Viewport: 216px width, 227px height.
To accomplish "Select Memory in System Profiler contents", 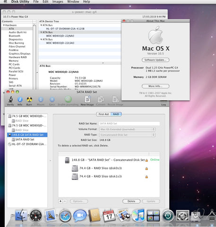I will pos(14,61).
